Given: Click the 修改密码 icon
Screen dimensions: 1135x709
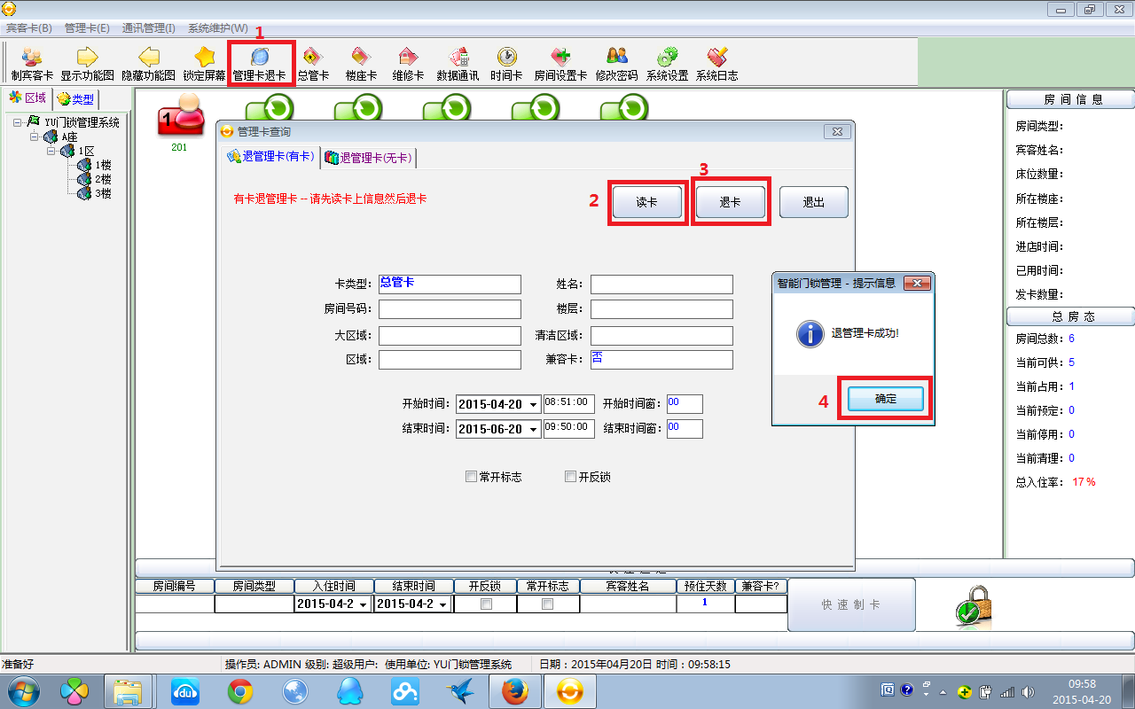Looking at the screenshot, I should (x=616, y=64).
